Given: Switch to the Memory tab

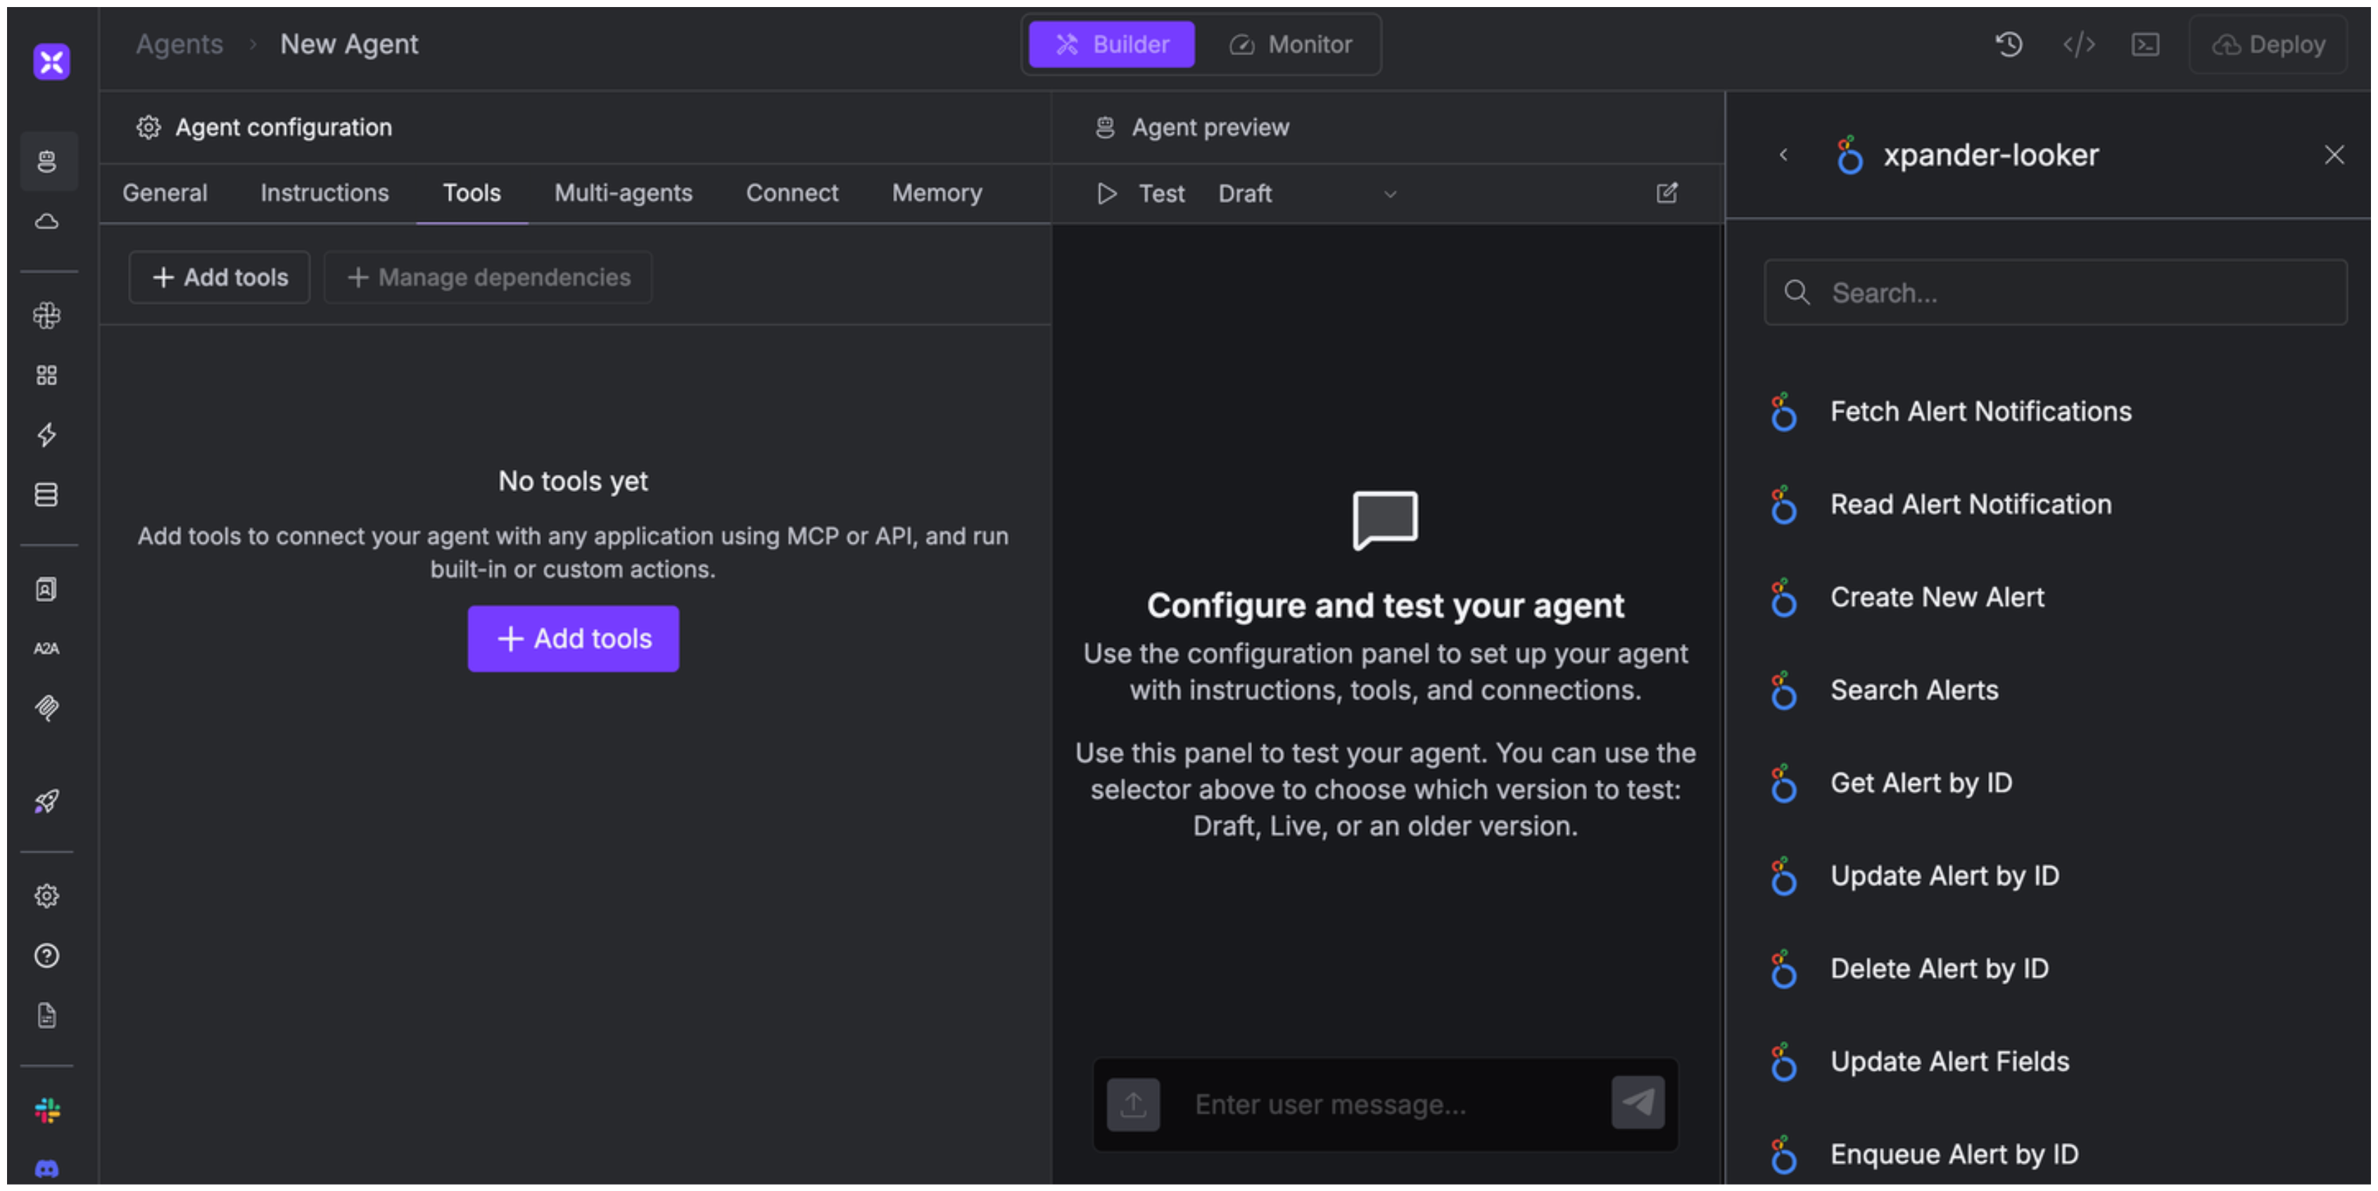Looking at the screenshot, I should (936, 193).
